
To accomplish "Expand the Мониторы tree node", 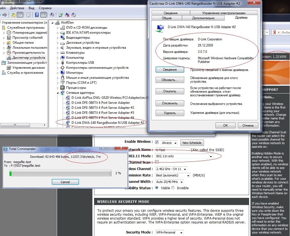I will point(58,73).
